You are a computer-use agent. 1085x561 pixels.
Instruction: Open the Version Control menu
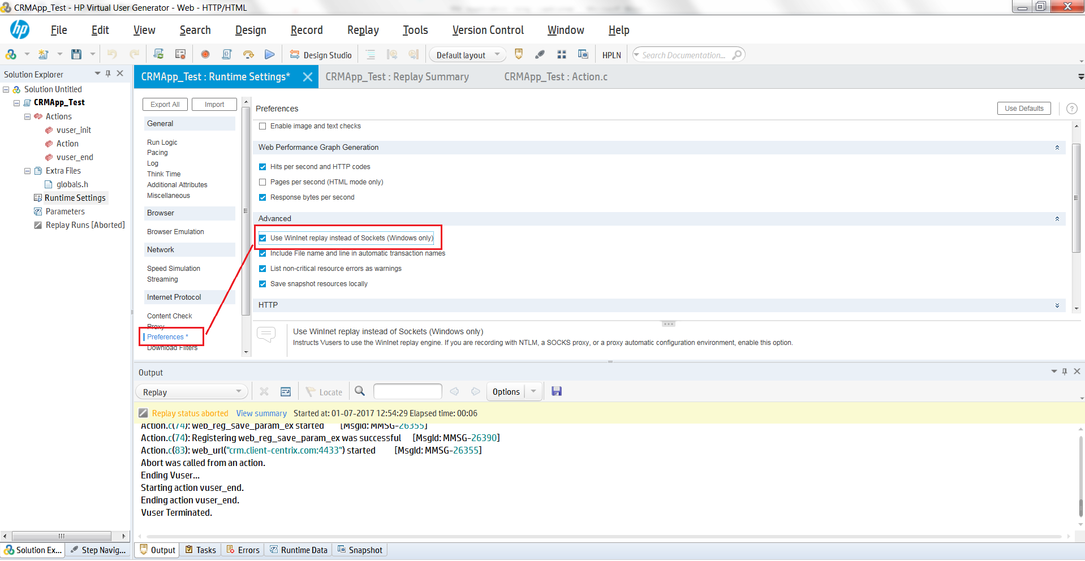pyautogui.click(x=488, y=30)
